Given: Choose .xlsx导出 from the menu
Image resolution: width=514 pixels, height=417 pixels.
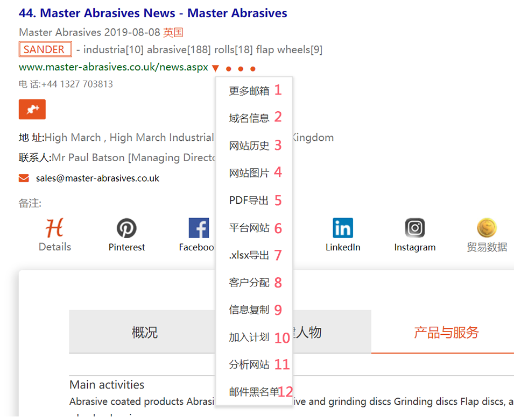Looking at the screenshot, I should (x=249, y=255).
